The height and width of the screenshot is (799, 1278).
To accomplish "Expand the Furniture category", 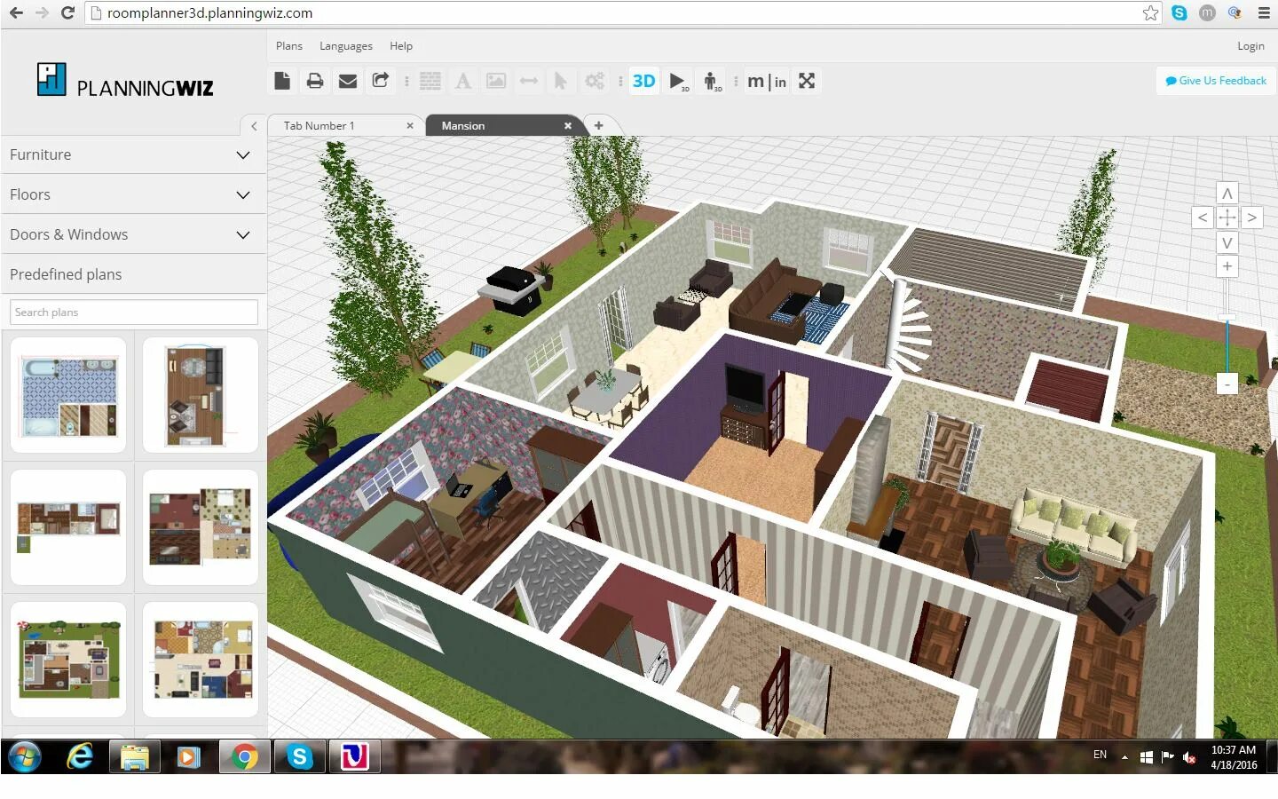I will 133,154.
